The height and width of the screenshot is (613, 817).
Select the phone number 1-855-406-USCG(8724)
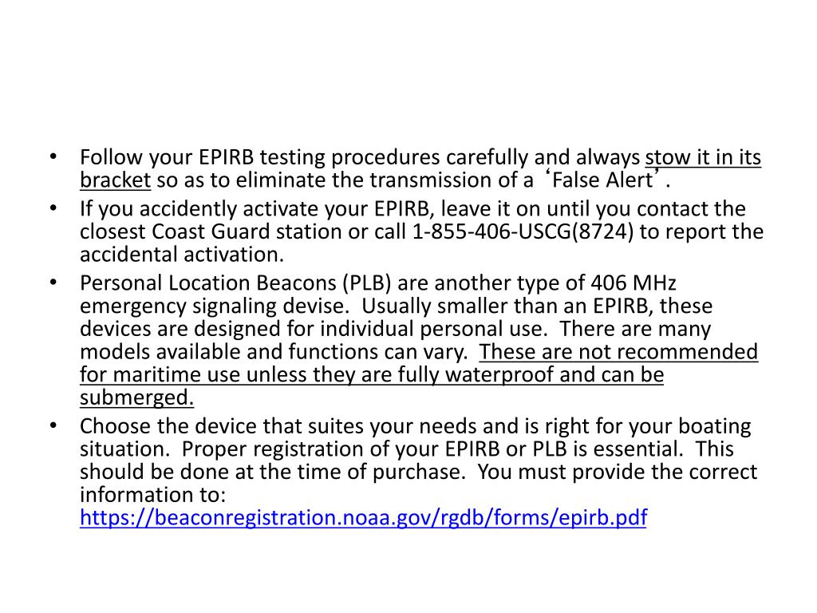523,231
